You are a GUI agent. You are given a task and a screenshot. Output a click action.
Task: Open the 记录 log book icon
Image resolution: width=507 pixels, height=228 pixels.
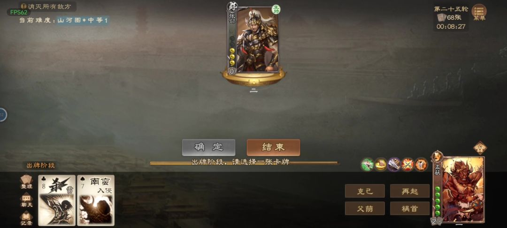tap(26, 219)
